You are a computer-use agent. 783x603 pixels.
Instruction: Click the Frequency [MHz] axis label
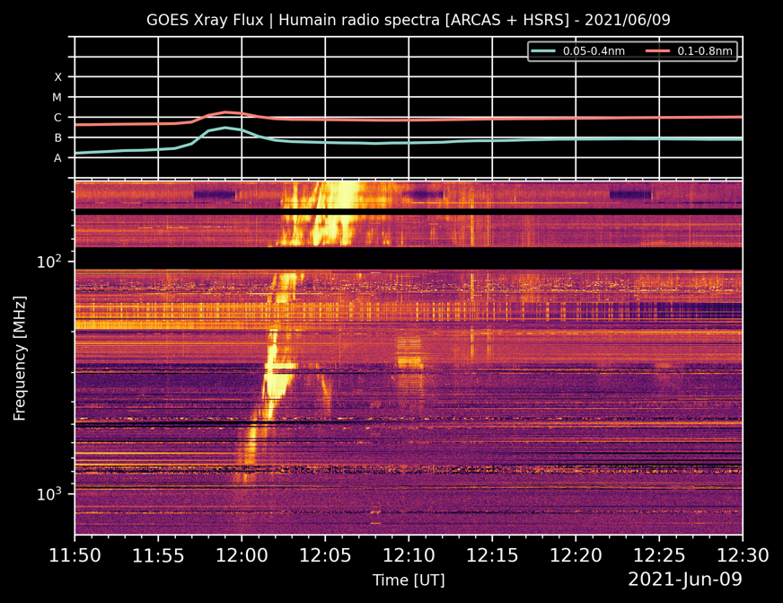(x=20, y=359)
